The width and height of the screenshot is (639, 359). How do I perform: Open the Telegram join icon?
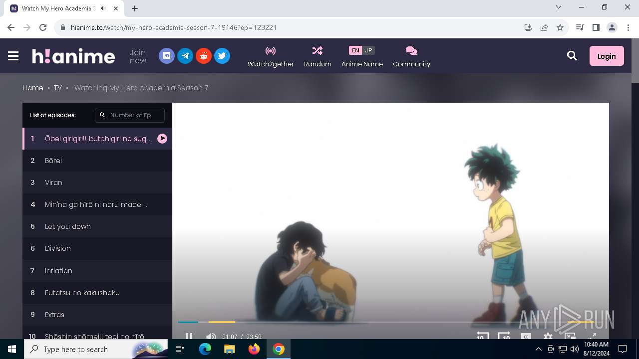pyautogui.click(x=185, y=56)
